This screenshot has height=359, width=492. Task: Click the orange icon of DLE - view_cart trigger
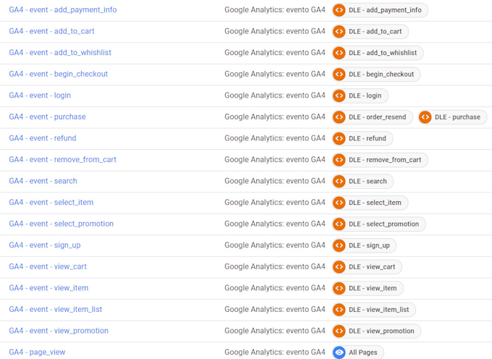[339, 267]
